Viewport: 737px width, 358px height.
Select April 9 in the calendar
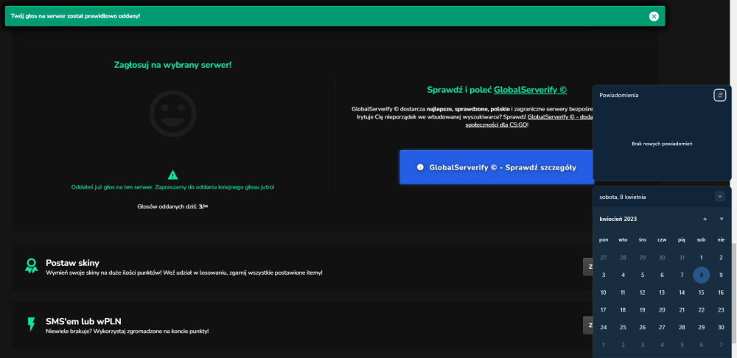[721, 275]
